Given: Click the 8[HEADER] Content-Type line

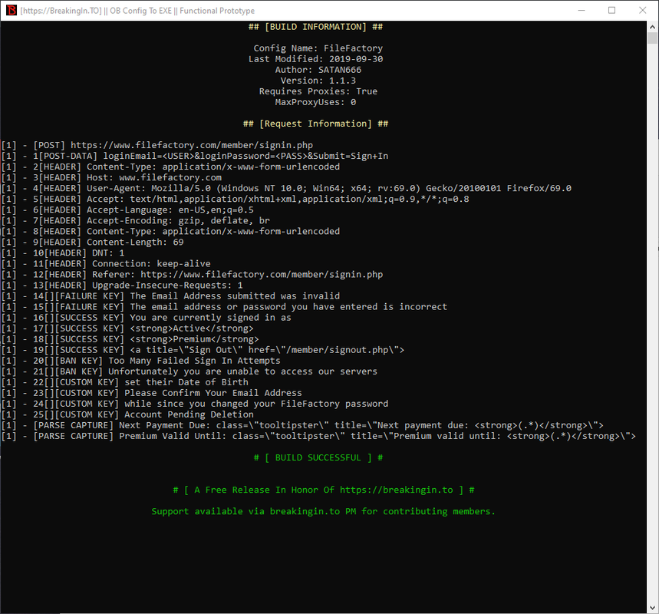Looking at the screenshot, I should click(x=170, y=232).
